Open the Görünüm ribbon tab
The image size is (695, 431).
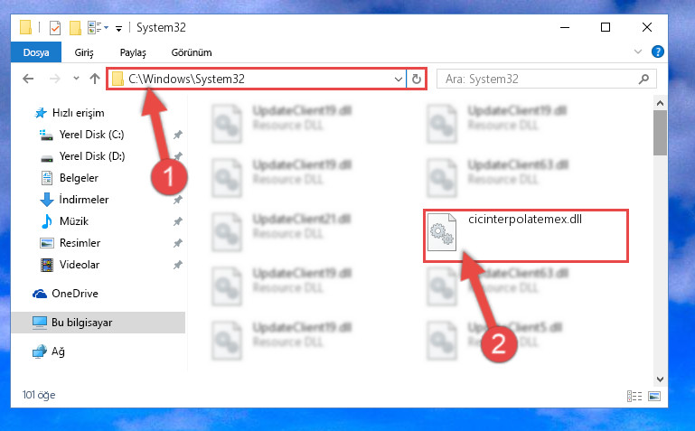(192, 52)
